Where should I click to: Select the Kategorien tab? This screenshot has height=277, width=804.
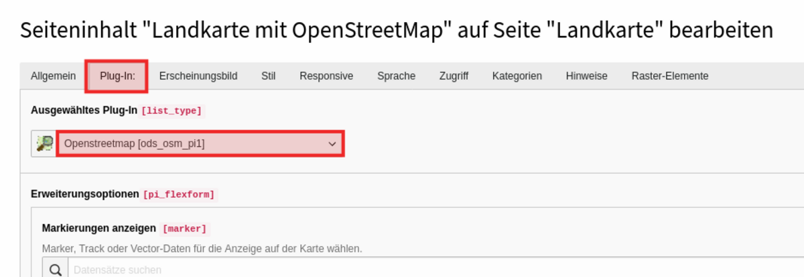point(517,76)
